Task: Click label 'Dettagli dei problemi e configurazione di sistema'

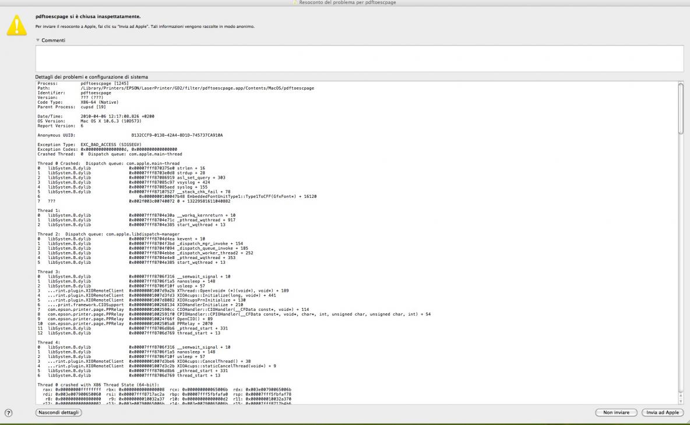Action: point(91,77)
